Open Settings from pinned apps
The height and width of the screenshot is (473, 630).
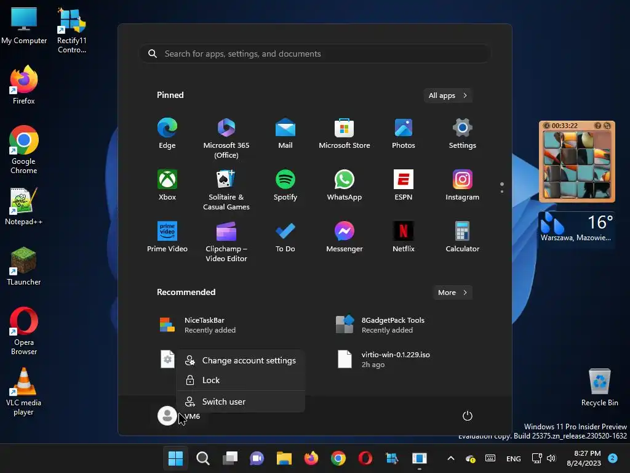tap(463, 134)
